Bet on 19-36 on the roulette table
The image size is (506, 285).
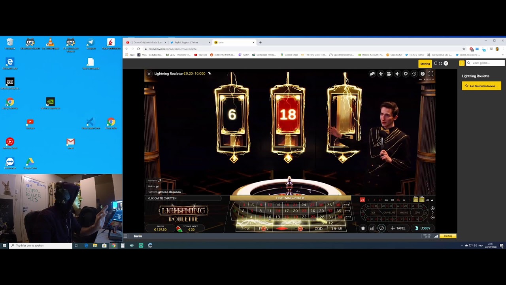click(337, 228)
